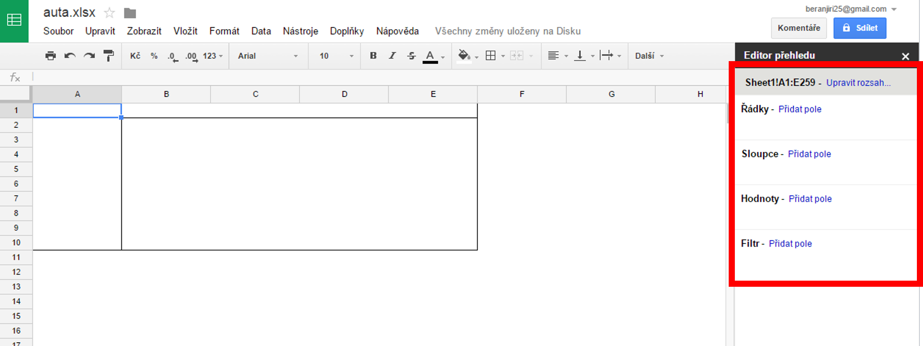This screenshot has width=923, height=346.
Task: Open the Zobrazit menu
Action: 144,31
